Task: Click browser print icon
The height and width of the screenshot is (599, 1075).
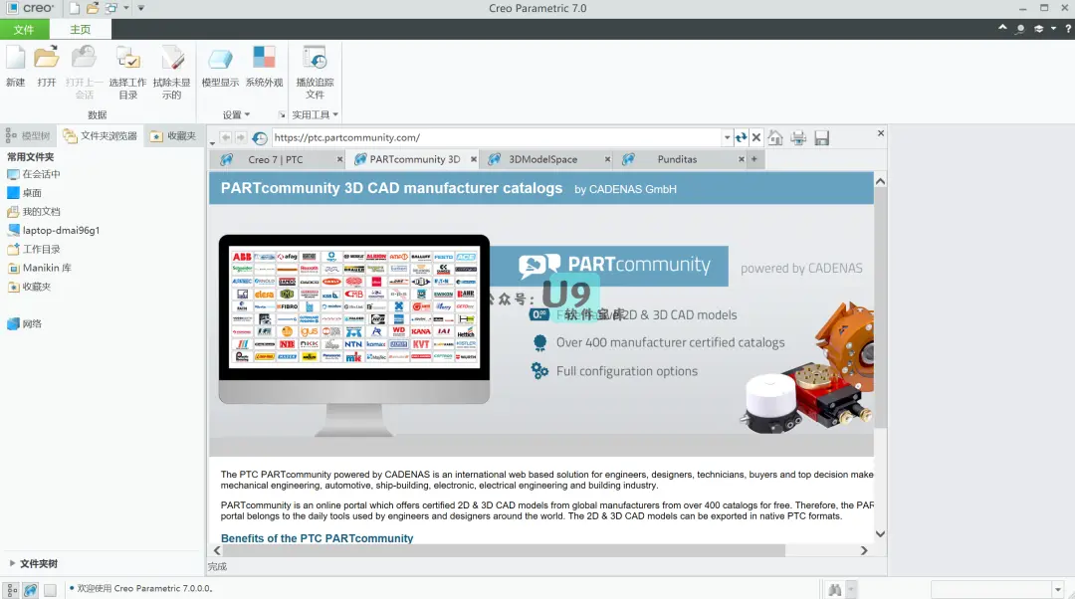Action: [798, 137]
